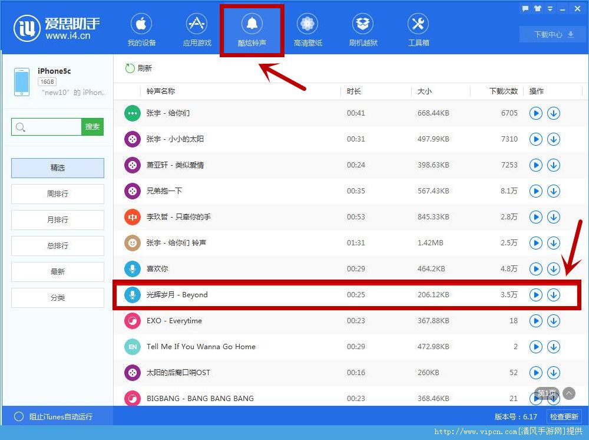
Task: Play ringtone 光辉岁月 - Beyond
Action: 535,295
